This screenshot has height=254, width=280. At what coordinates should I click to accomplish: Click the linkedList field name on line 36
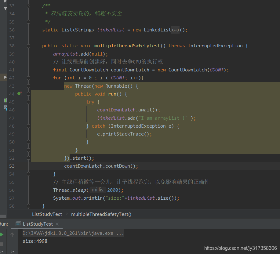pos(111,30)
